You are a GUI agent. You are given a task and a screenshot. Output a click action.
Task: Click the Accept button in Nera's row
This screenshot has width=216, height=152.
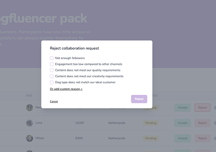click(x=183, y=108)
